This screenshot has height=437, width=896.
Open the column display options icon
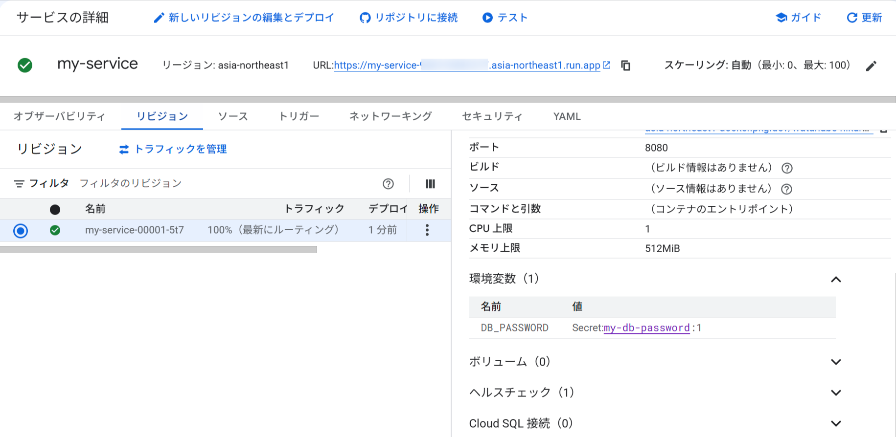(x=430, y=184)
